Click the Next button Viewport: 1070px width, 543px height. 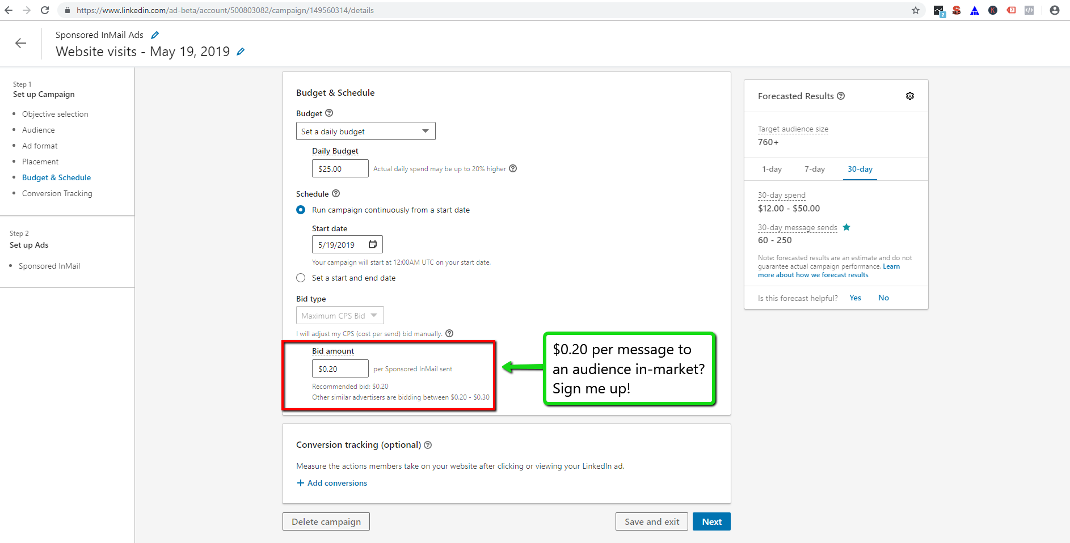pyautogui.click(x=711, y=521)
